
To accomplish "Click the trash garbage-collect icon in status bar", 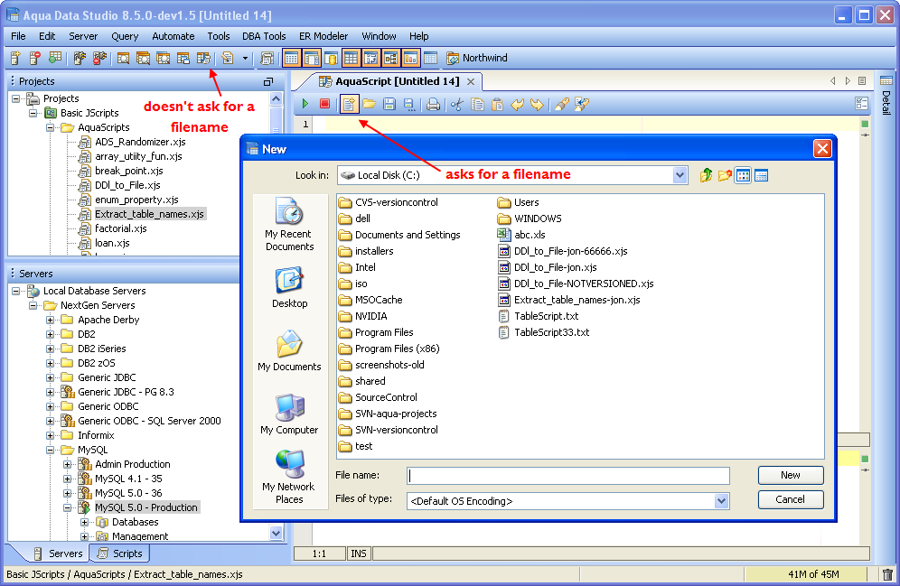I will click(x=887, y=574).
